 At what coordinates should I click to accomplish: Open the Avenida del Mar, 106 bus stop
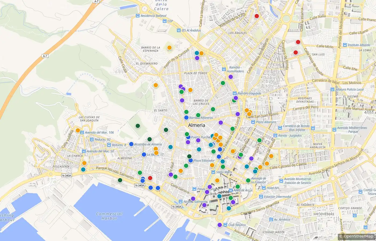(82, 132)
